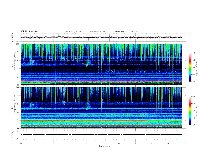Image resolution: width=208 pixels, height=161 pixels.
Task: Click the ch.1 spectrogram color scale bar
Action: pos(190,67)
